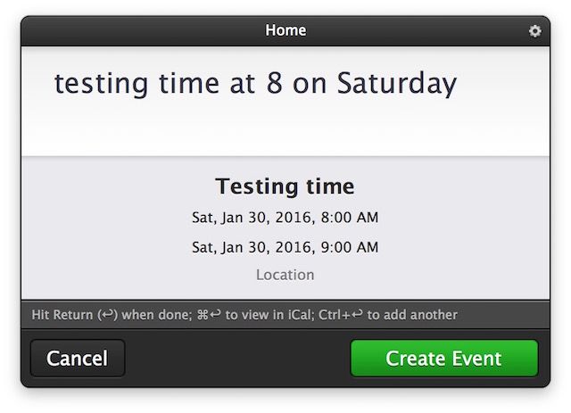This screenshot has width=571, height=413.
Task: Place cursor on the word 'Saturday' in input
Action: (x=396, y=84)
